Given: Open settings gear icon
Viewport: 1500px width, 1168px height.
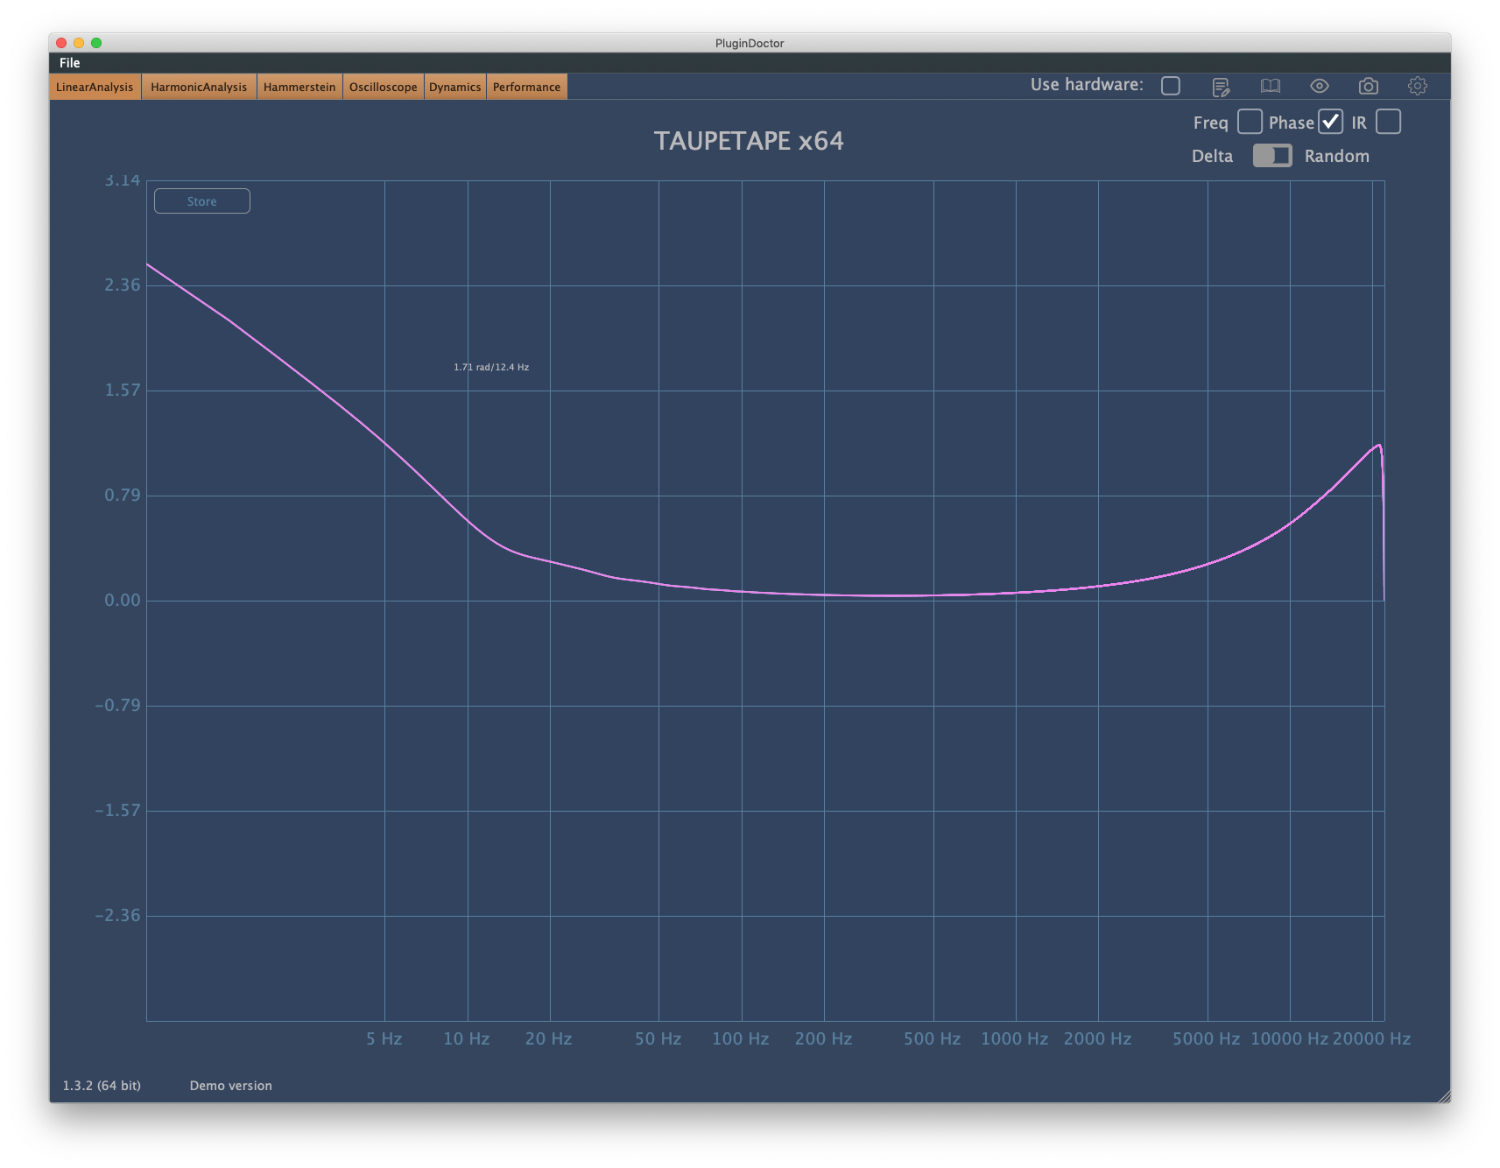Looking at the screenshot, I should click(1417, 86).
